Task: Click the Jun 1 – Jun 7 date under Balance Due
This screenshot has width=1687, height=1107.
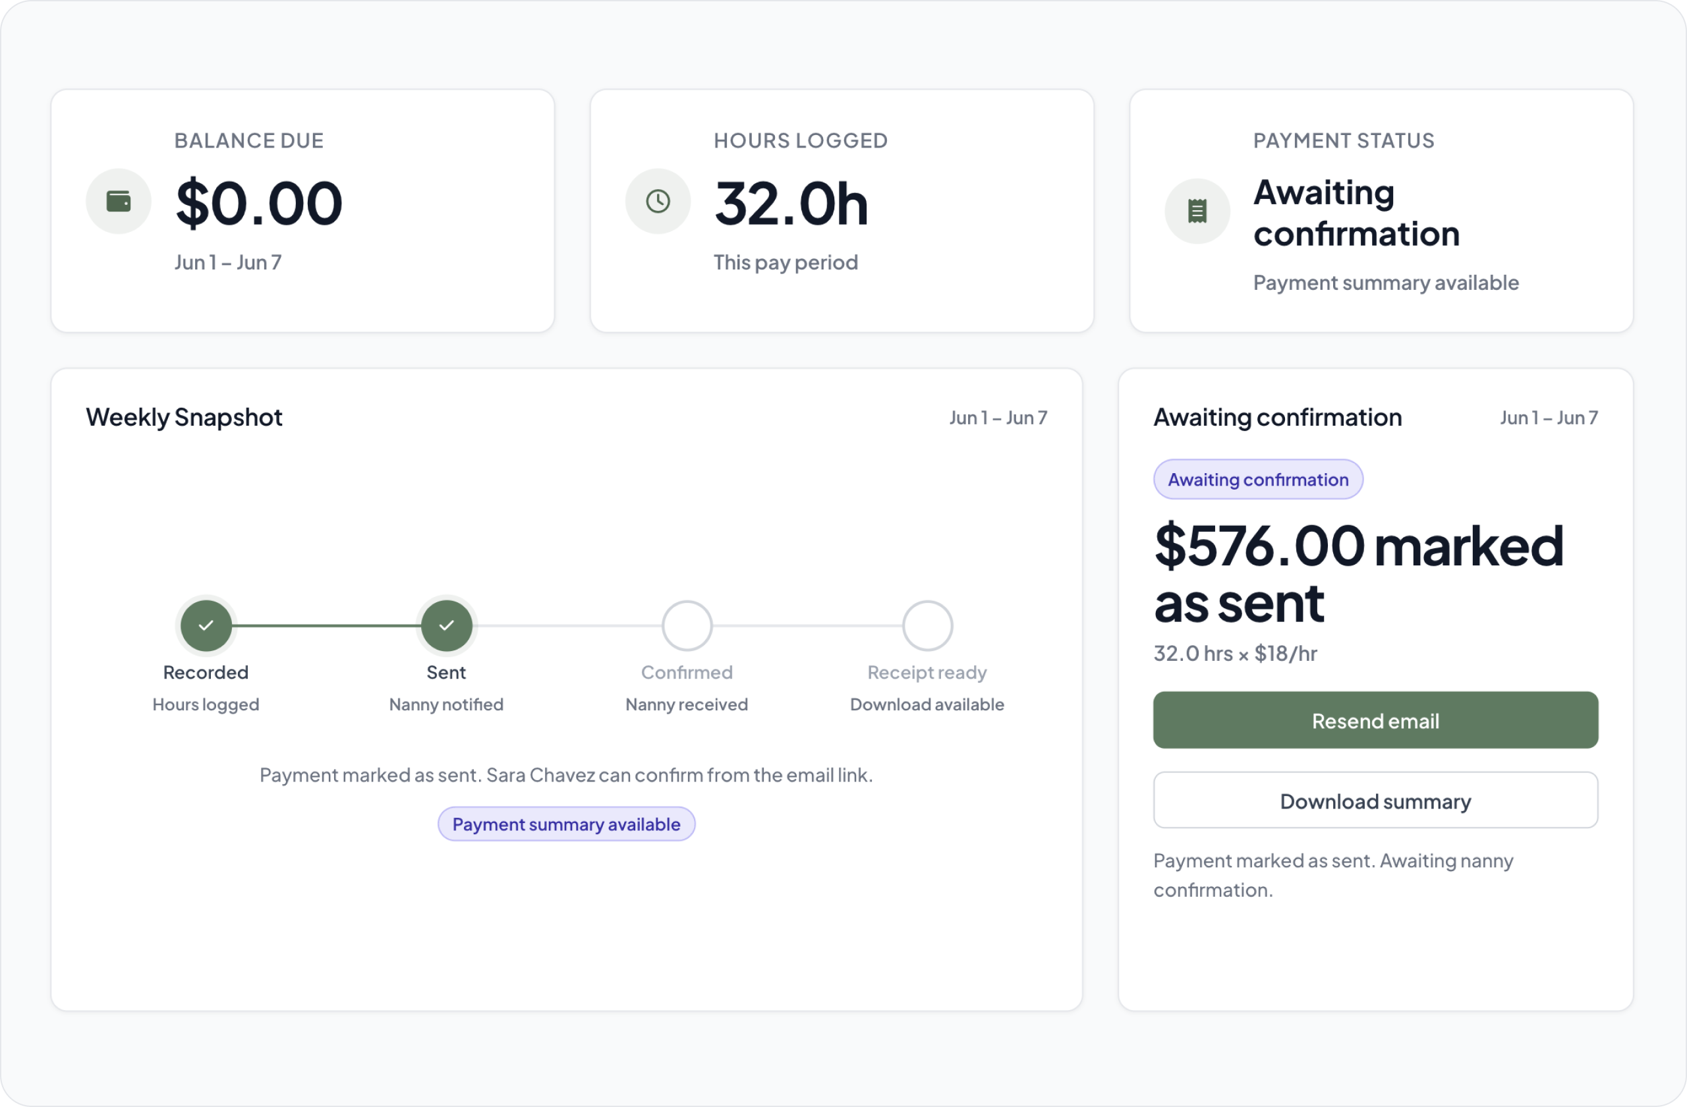Action: pyautogui.click(x=228, y=263)
